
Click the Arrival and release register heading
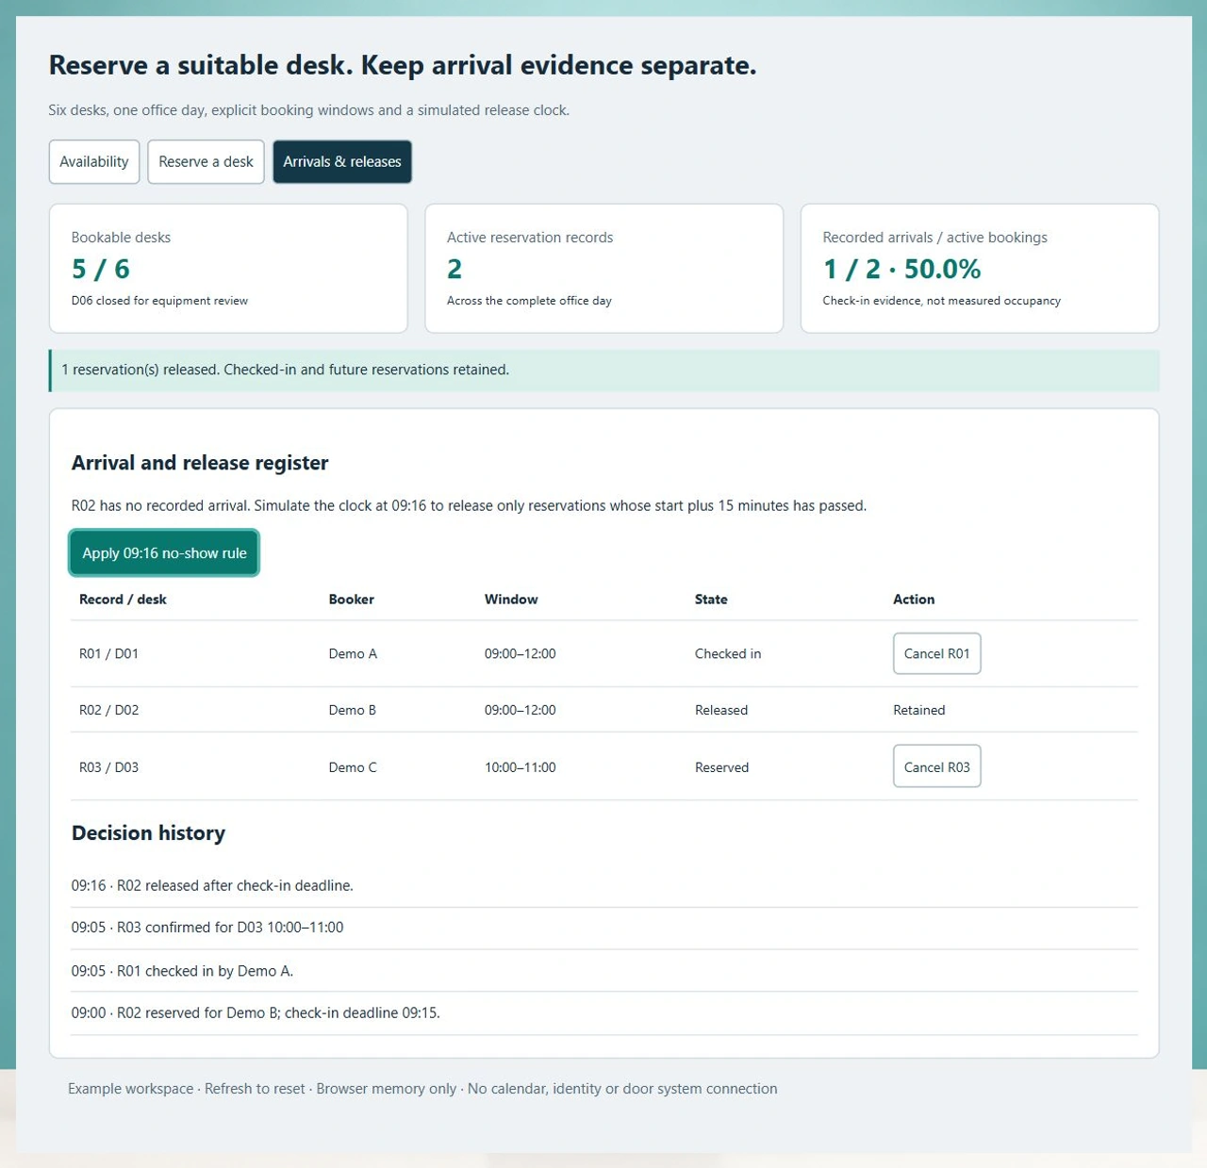200,463
